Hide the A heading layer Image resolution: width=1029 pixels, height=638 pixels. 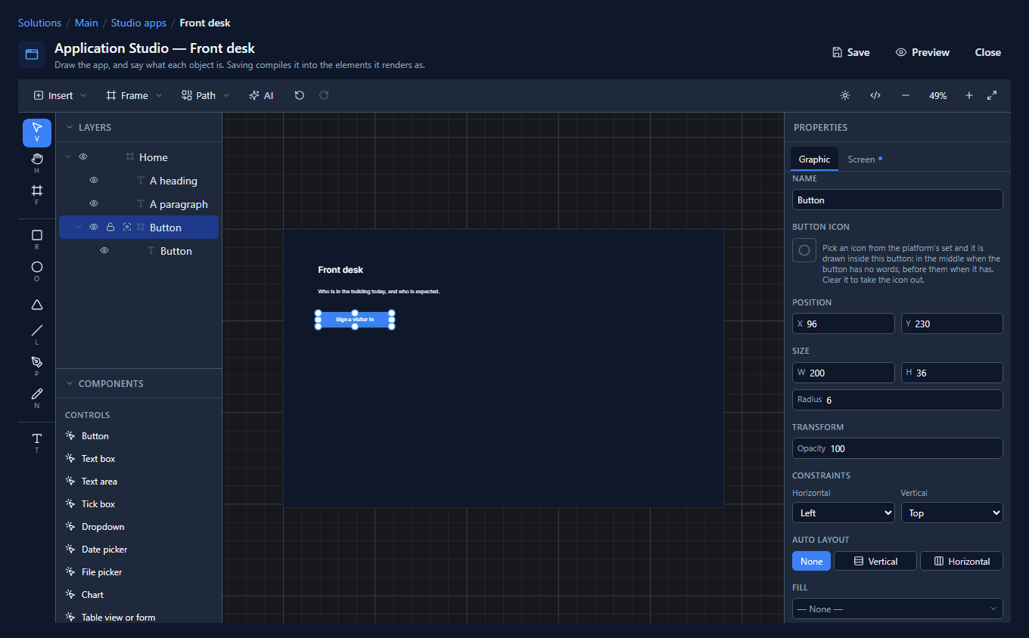[x=94, y=181]
